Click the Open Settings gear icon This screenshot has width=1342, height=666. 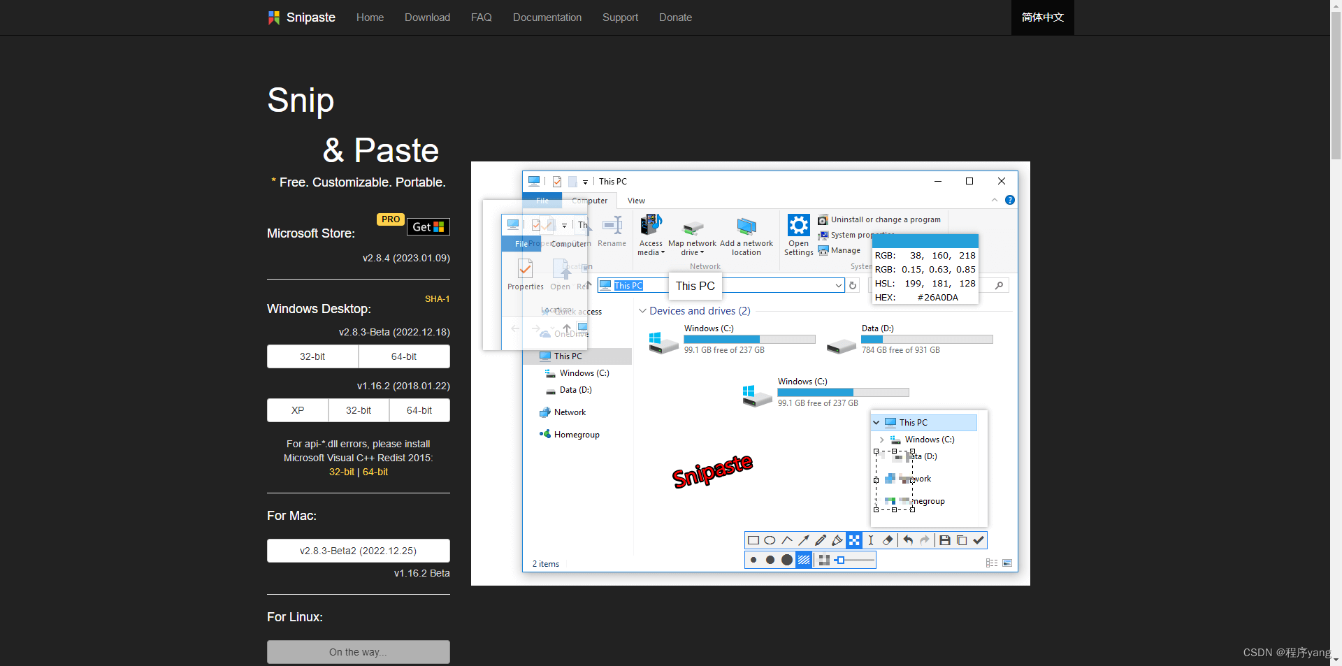799,225
